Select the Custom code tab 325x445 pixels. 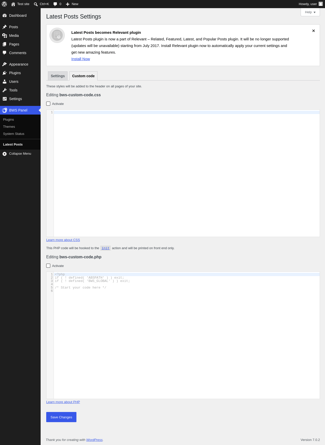tap(83, 76)
